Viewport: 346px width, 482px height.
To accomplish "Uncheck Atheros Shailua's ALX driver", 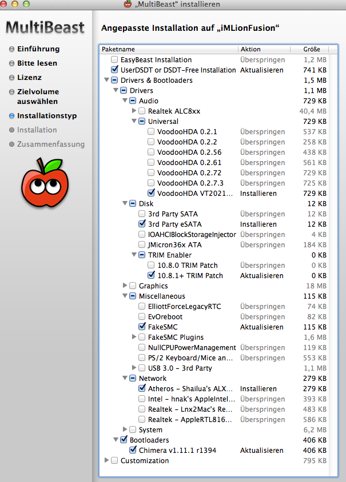I will click(x=142, y=388).
